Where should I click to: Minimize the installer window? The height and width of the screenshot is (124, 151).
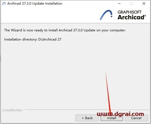[119, 4]
